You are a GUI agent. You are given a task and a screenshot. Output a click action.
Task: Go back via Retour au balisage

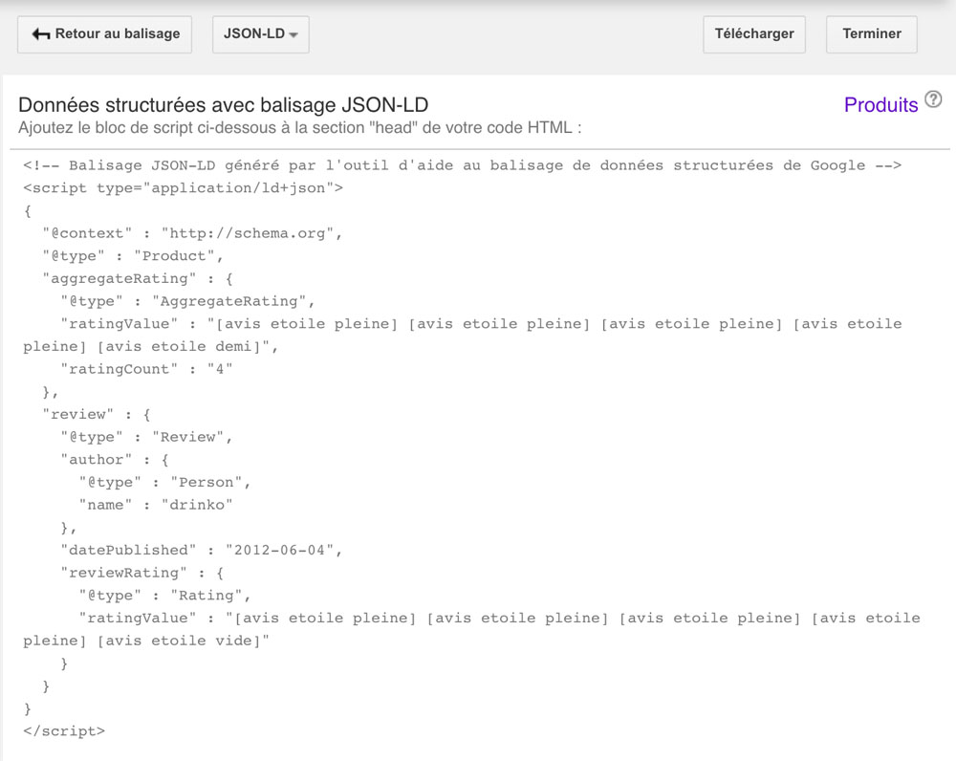pos(105,34)
